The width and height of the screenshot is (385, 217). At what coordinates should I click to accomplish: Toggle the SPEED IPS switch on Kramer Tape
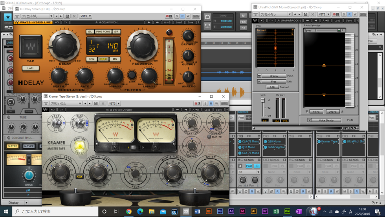(56, 122)
